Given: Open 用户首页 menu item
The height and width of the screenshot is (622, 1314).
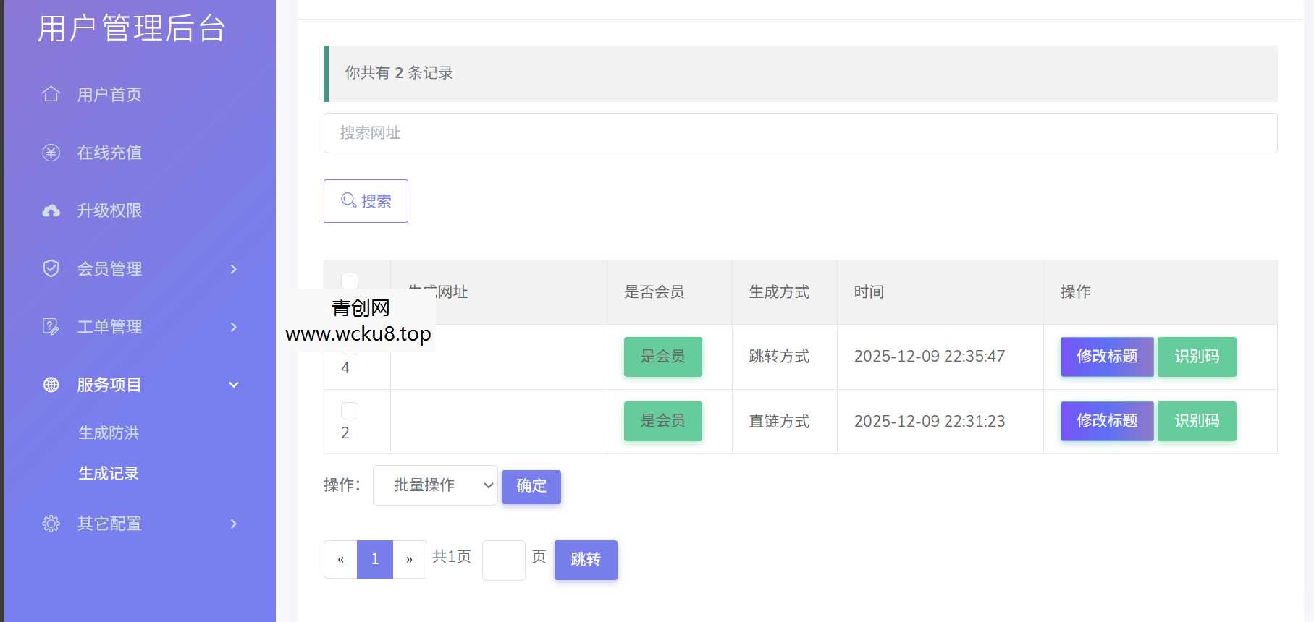Looking at the screenshot, I should pos(109,95).
